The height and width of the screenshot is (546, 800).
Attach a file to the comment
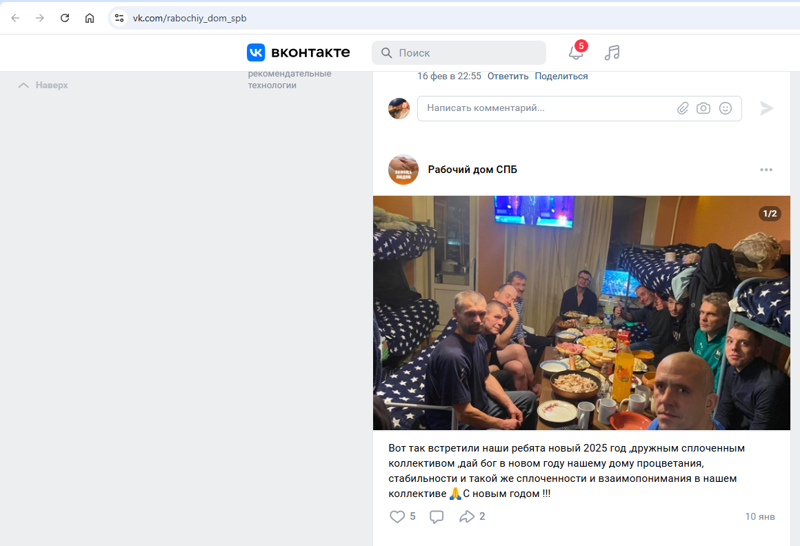point(682,108)
